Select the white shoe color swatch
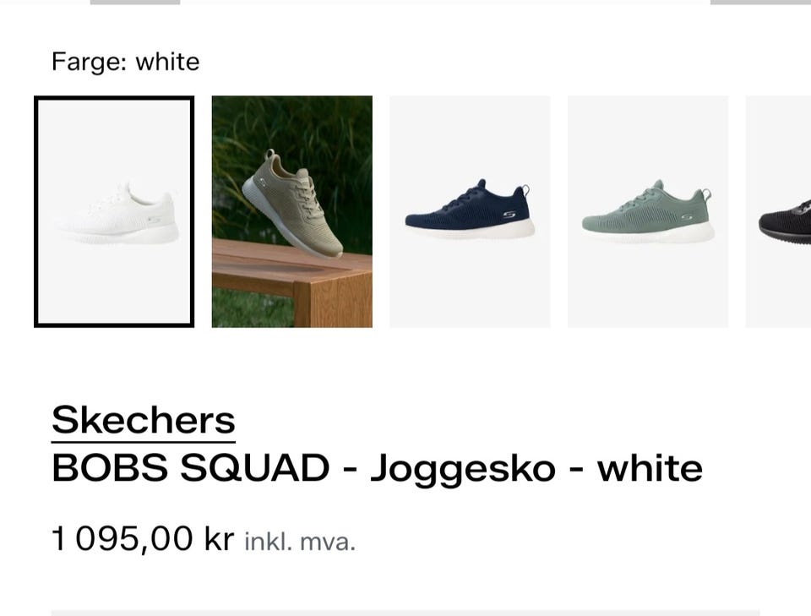 click(x=114, y=211)
